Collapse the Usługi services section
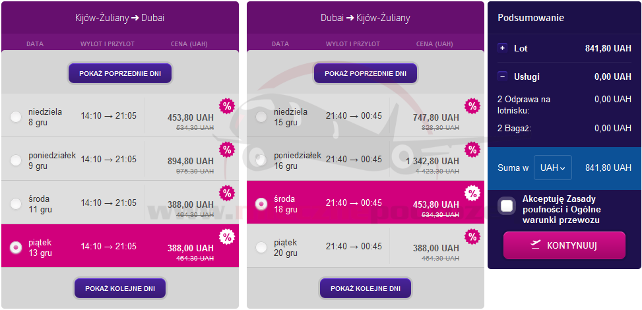The width and height of the screenshot is (642, 310). pyautogui.click(x=502, y=77)
